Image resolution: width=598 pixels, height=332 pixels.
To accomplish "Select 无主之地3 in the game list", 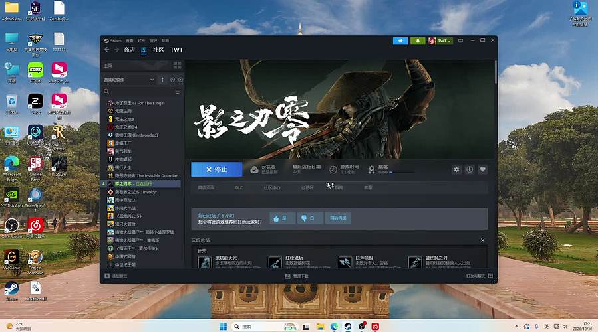I will coord(124,119).
